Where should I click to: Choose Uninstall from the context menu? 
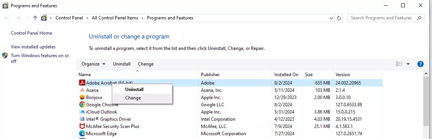[142, 89]
